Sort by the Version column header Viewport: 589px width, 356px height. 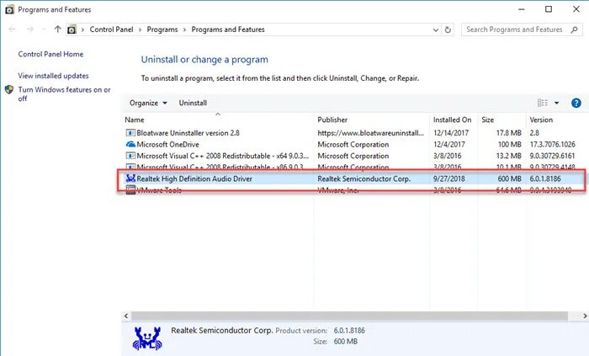(x=541, y=120)
